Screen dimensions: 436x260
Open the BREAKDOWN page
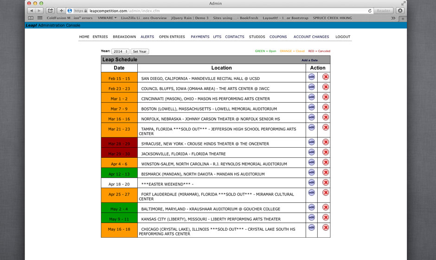coord(124,37)
